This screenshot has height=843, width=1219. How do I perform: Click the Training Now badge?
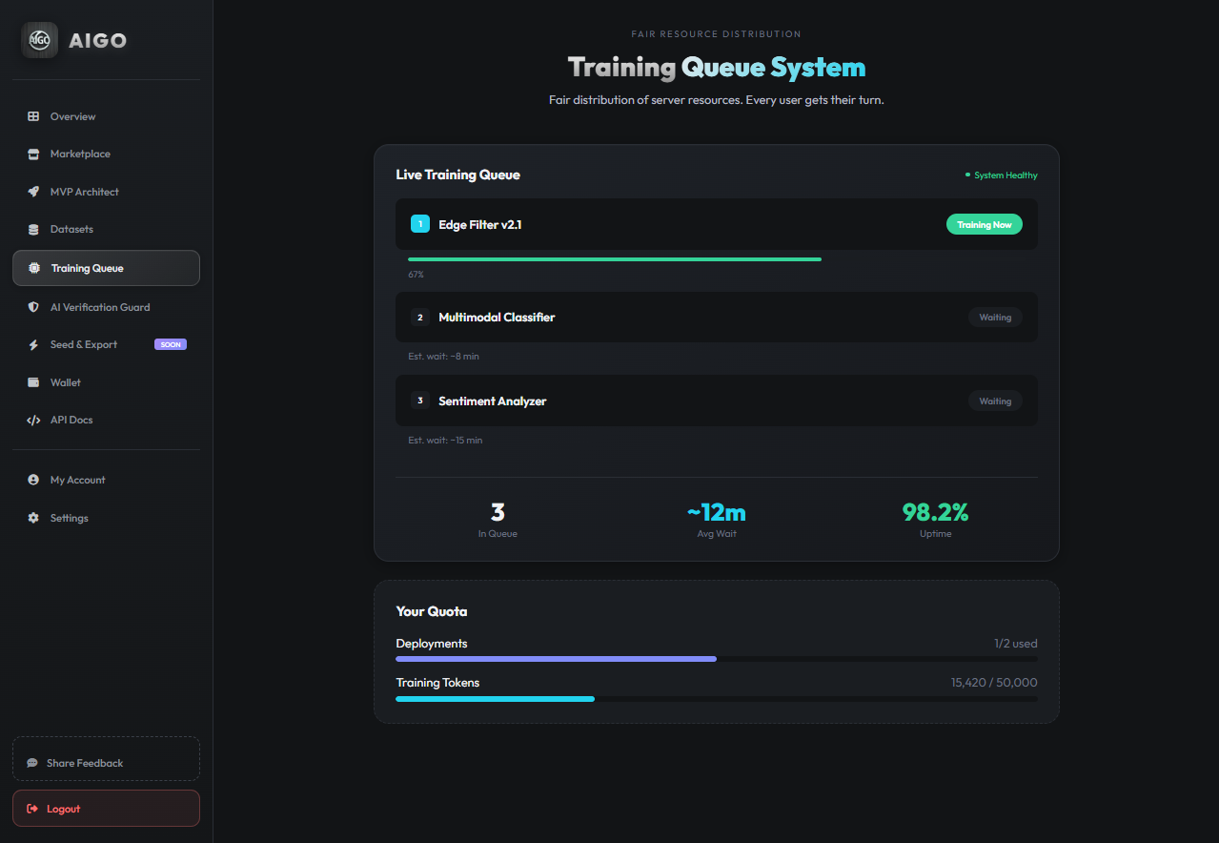coord(985,224)
